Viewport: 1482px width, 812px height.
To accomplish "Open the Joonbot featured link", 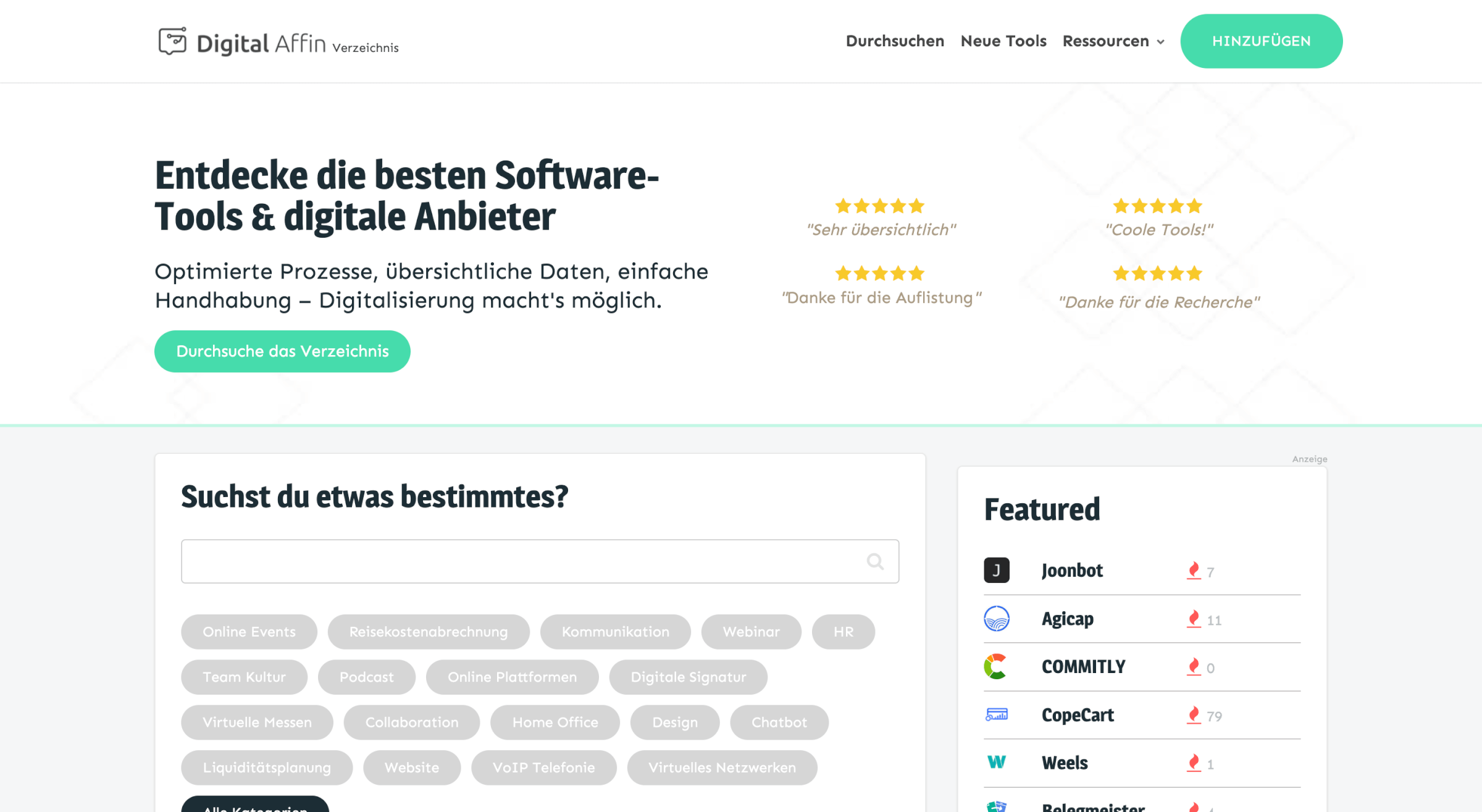I will tap(1072, 571).
